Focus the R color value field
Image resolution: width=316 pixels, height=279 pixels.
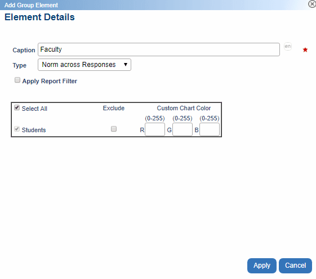click(155, 129)
